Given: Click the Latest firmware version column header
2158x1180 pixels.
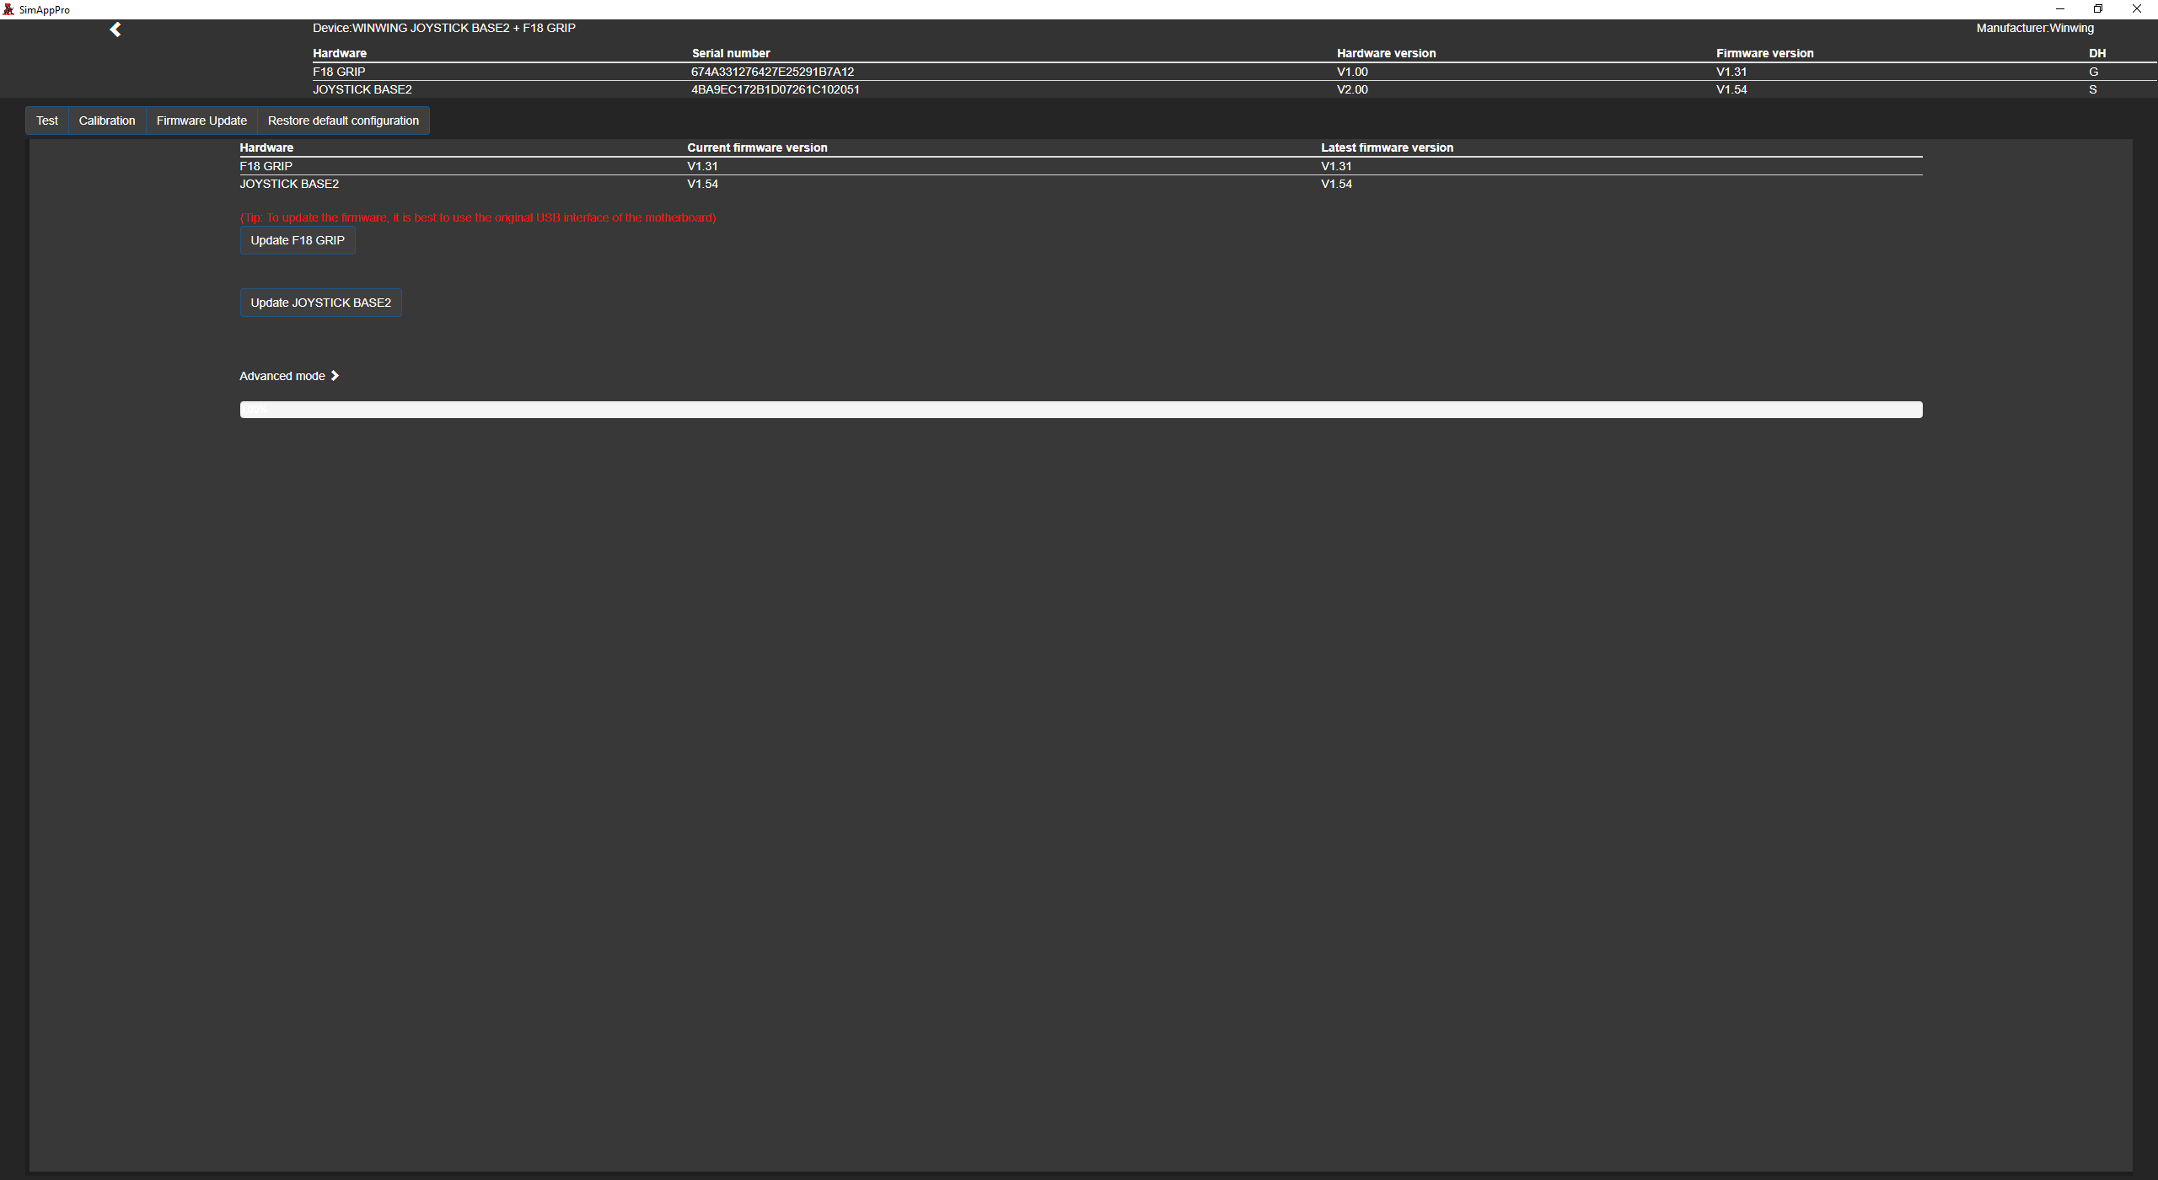Looking at the screenshot, I should coord(1387,147).
